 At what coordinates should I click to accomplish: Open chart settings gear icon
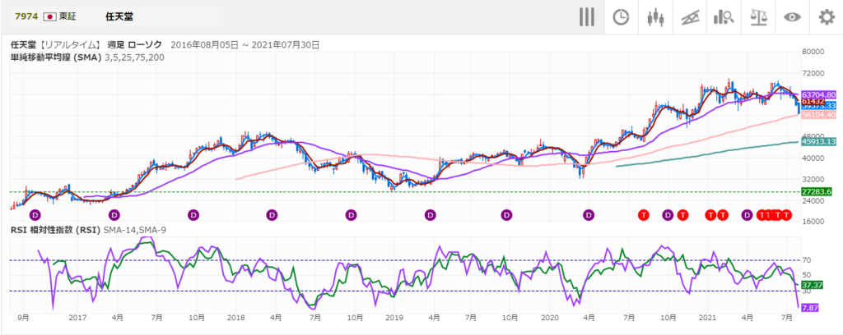click(827, 17)
